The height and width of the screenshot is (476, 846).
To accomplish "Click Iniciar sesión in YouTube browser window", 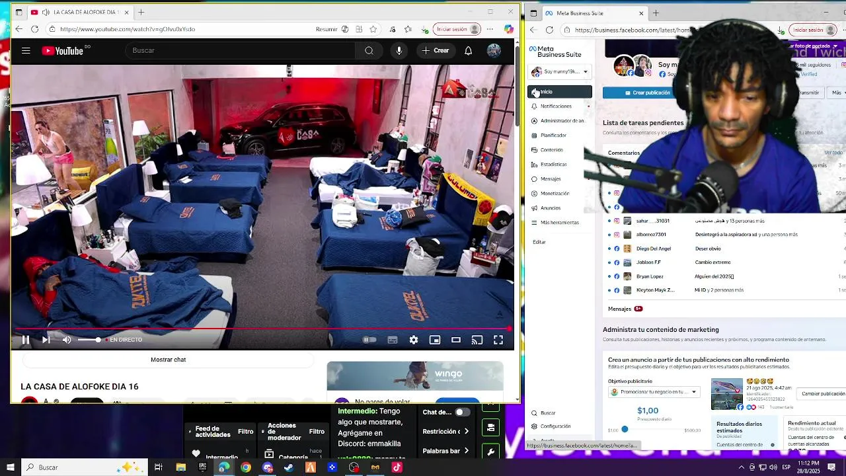I will click(458, 29).
